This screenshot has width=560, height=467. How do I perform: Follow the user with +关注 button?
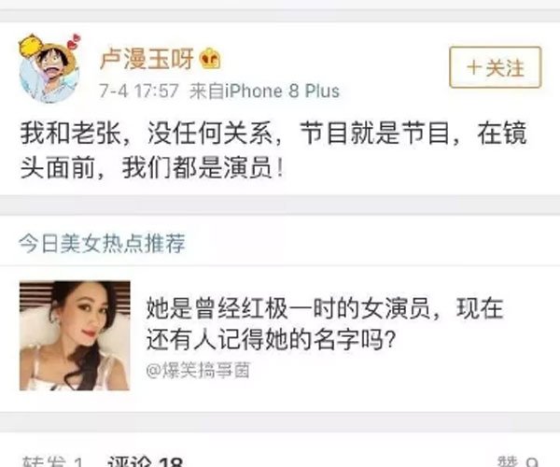[x=496, y=67]
